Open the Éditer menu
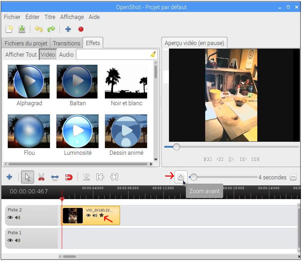This screenshot has height=261, width=302. (x=32, y=17)
